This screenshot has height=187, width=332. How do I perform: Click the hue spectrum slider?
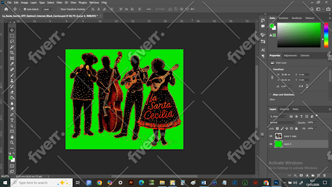pyautogui.click(x=326, y=35)
